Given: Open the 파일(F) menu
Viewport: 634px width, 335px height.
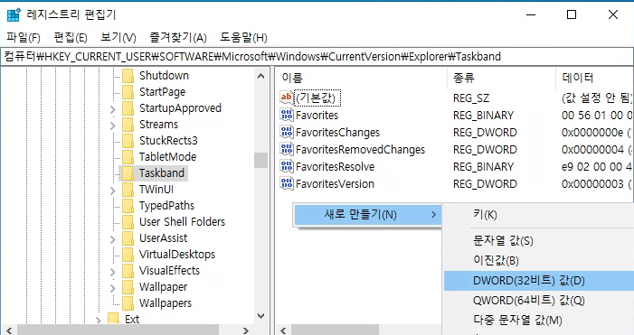Looking at the screenshot, I should coord(23,38).
